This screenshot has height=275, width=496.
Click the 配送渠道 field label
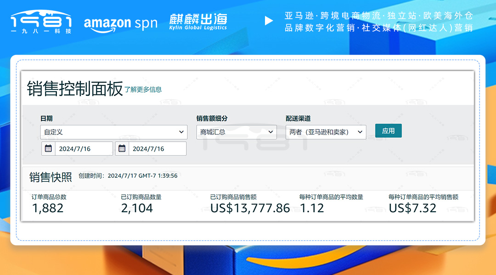(x=298, y=118)
